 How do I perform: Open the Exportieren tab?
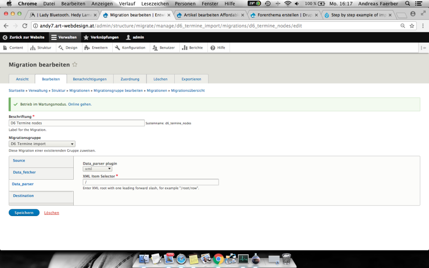(x=191, y=79)
